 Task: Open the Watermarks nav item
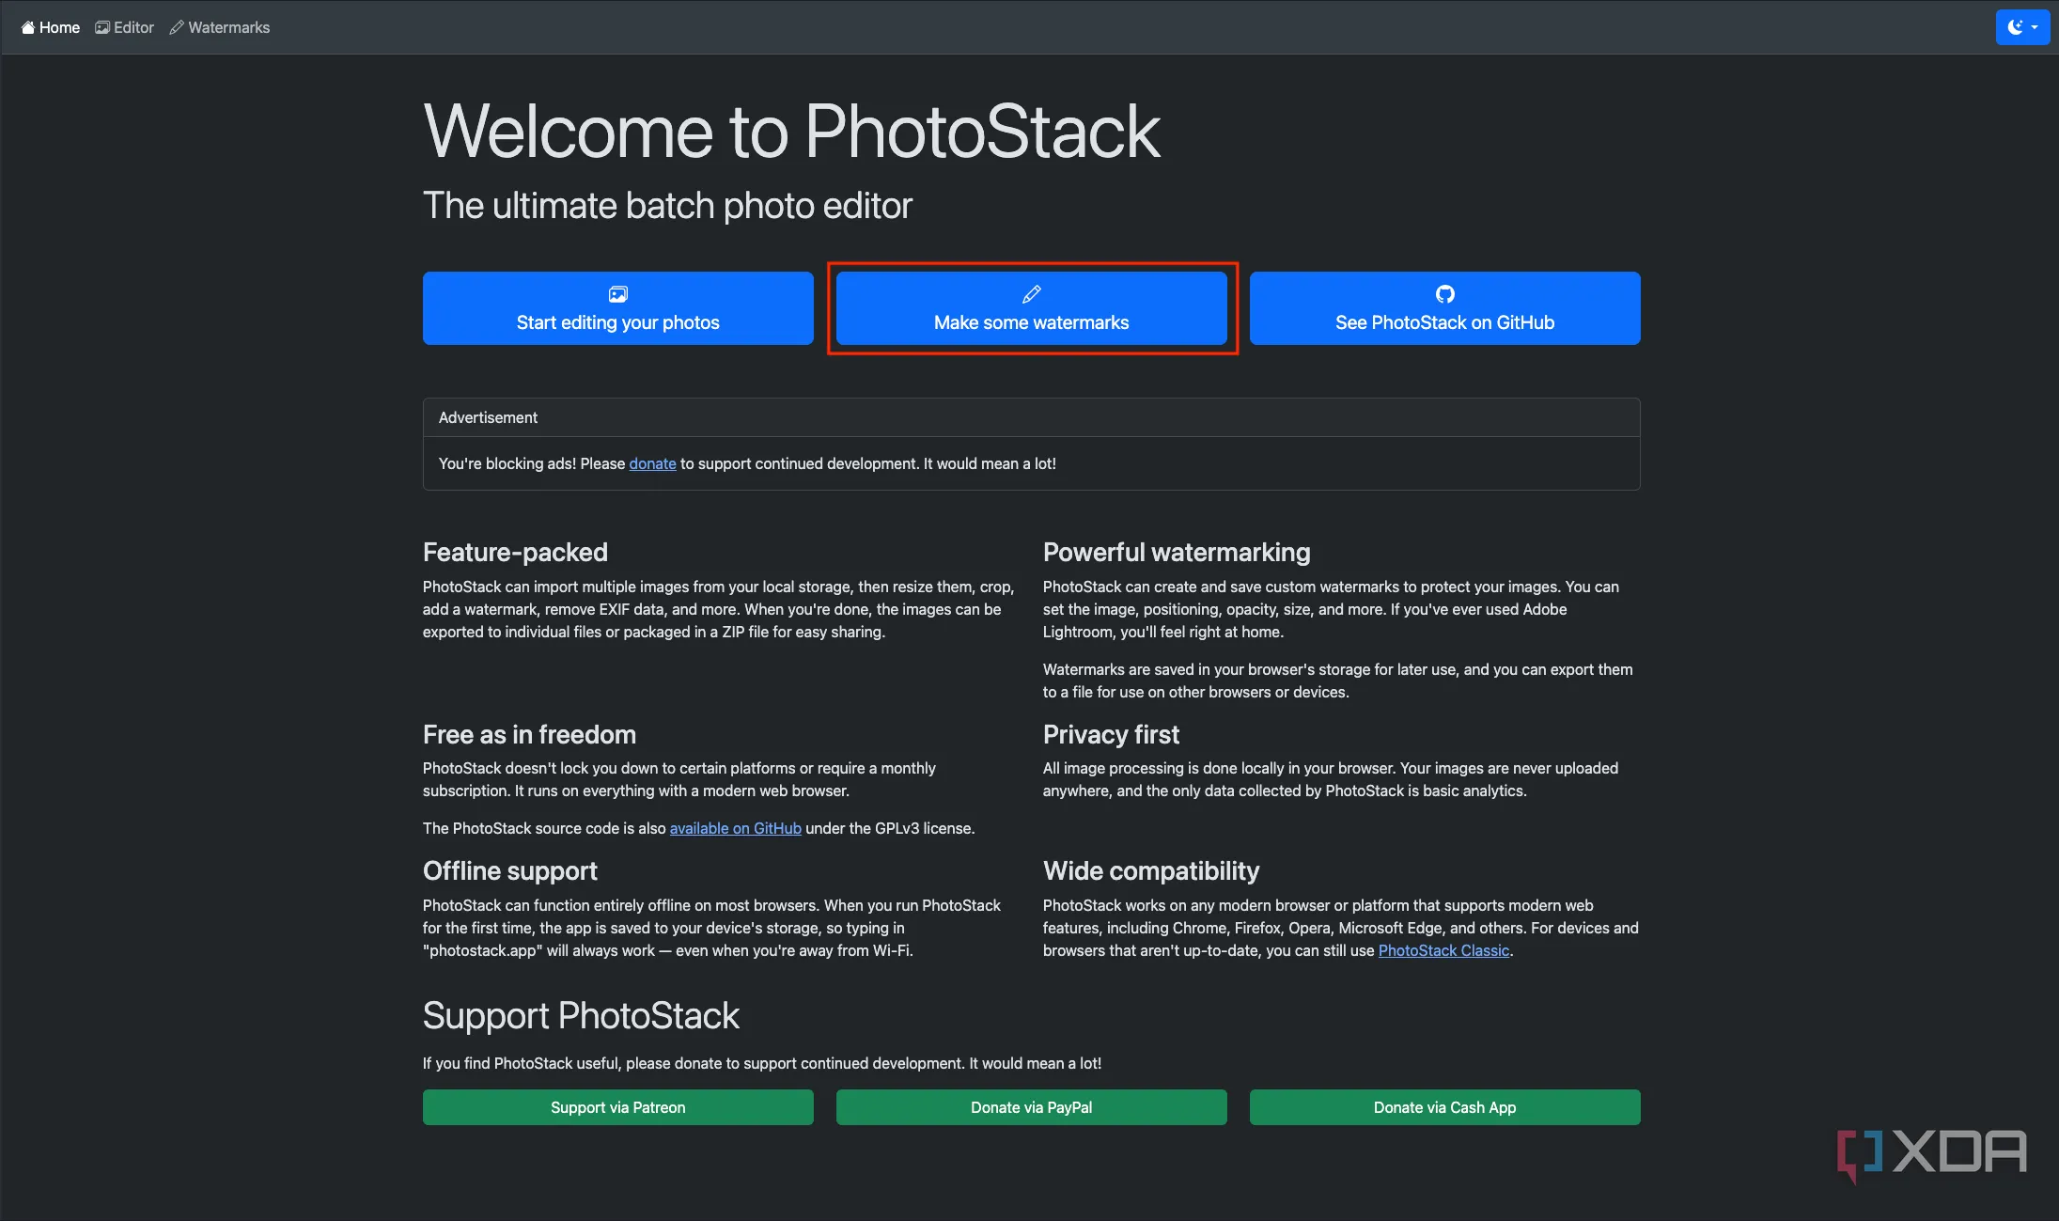[x=220, y=28]
